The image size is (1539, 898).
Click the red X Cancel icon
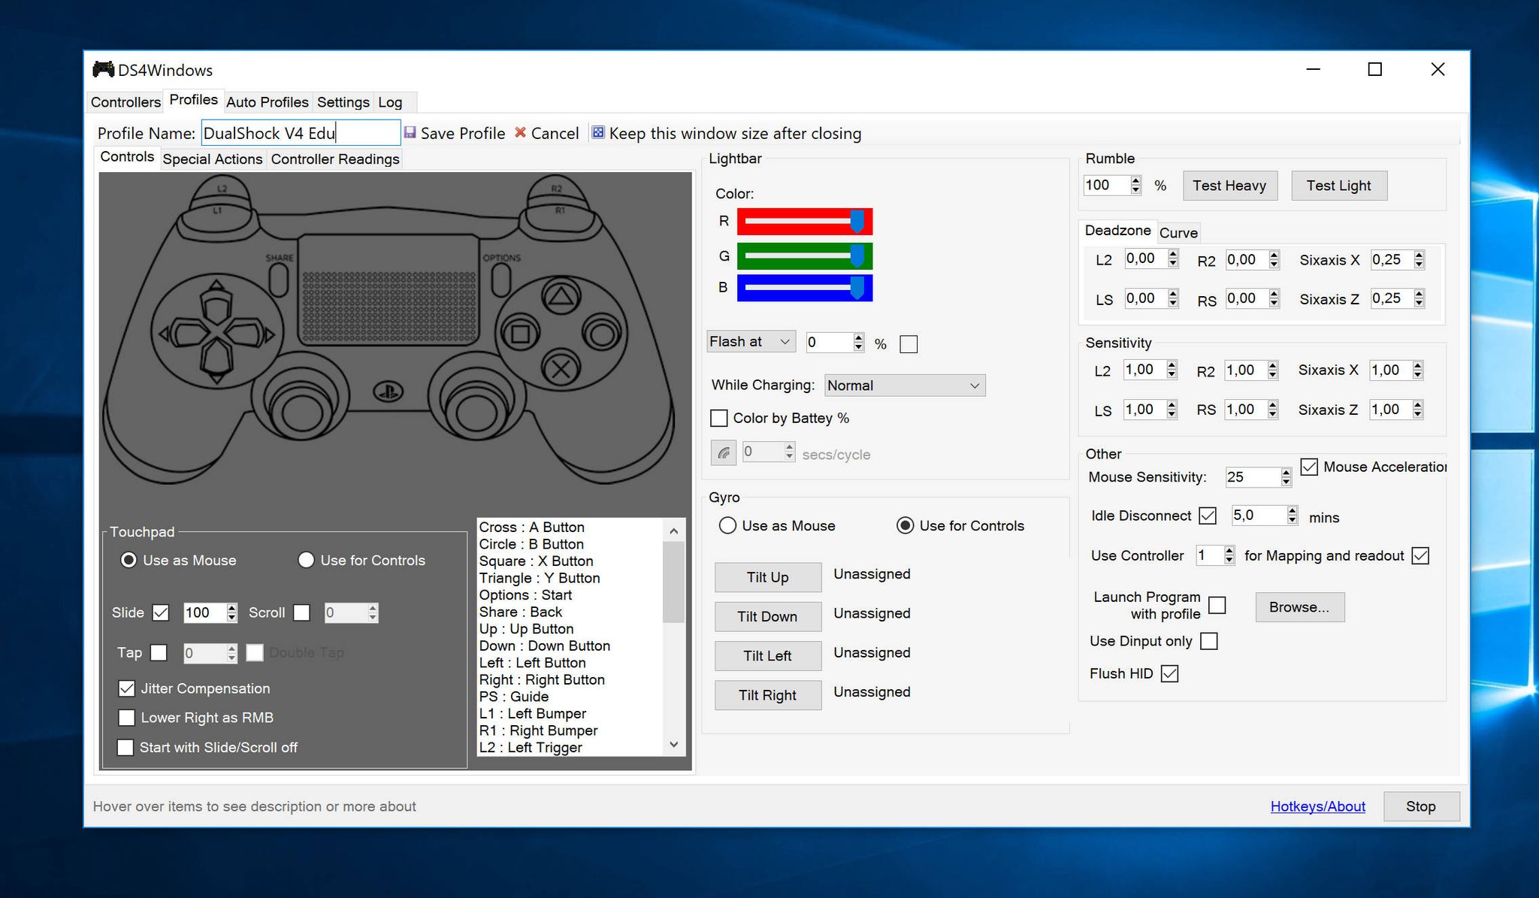point(521,132)
